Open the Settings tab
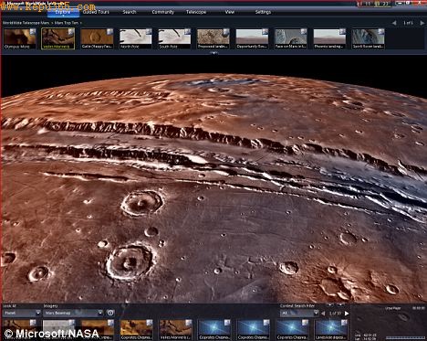 coord(263,12)
